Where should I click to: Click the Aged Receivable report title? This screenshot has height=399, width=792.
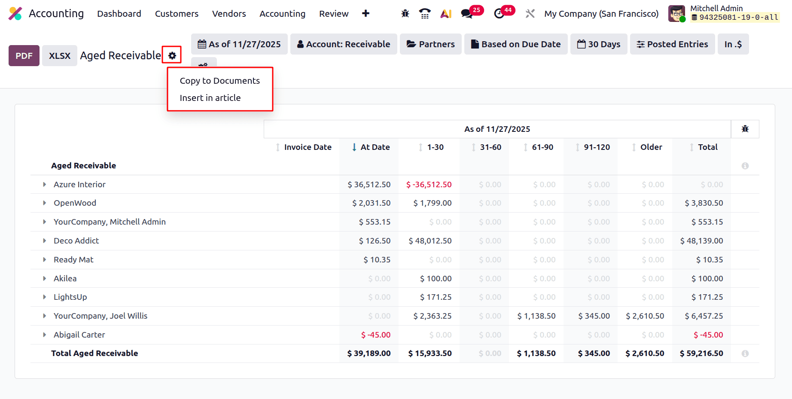coord(121,55)
